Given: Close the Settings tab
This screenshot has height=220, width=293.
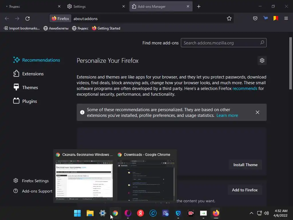Looking at the screenshot, I should tap(124, 6).
